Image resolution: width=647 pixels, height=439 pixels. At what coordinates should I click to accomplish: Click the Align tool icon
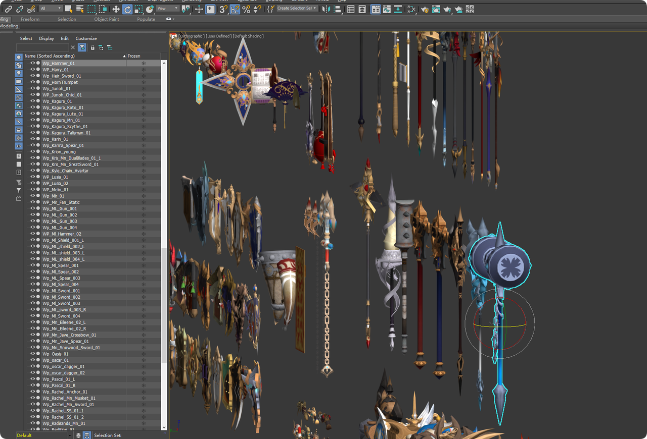(x=337, y=9)
